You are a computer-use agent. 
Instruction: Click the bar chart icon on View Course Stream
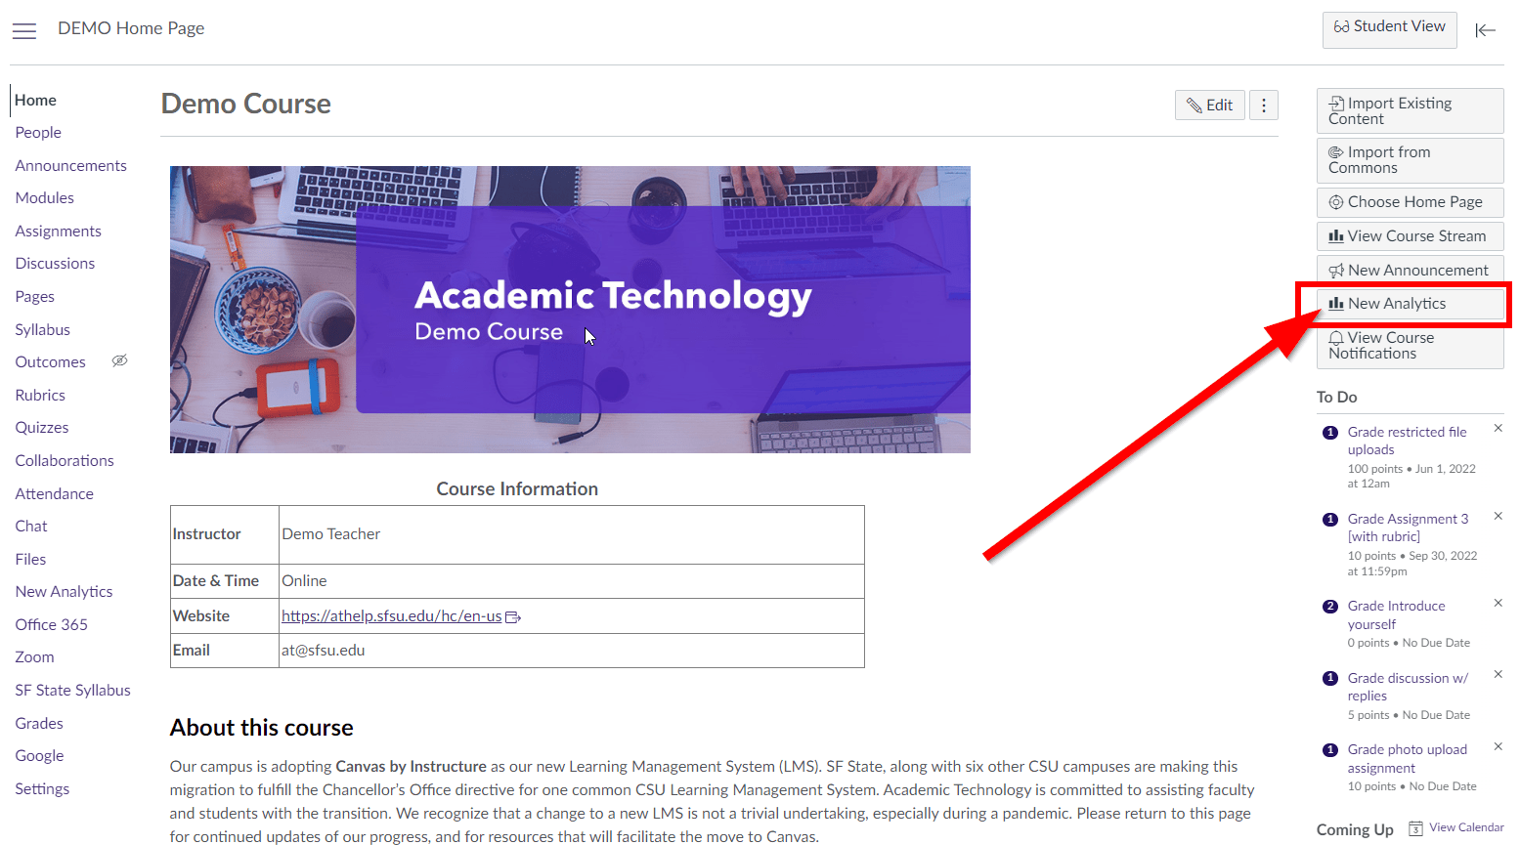tap(1336, 235)
